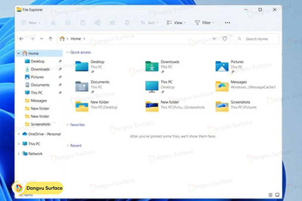This screenshot has width=302, height=201.
Task: Expand This PC root node chevron in sidebar
Action: 18,144
